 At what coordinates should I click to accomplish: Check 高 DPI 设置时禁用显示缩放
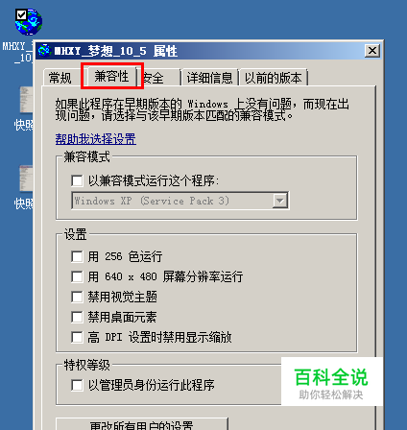click(x=77, y=337)
